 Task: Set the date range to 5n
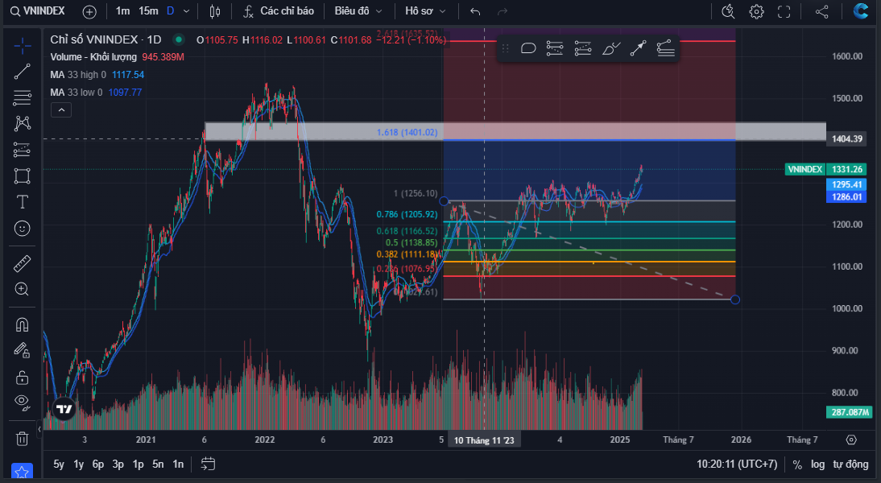point(158,464)
